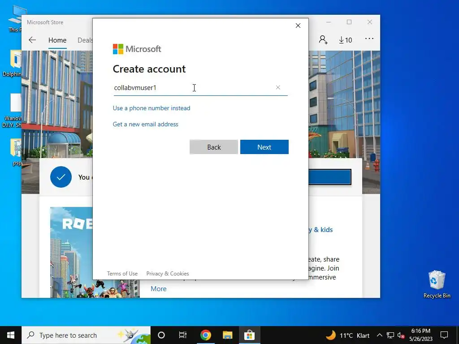
Task: Launch Google Chrome from the taskbar
Action: click(x=205, y=335)
